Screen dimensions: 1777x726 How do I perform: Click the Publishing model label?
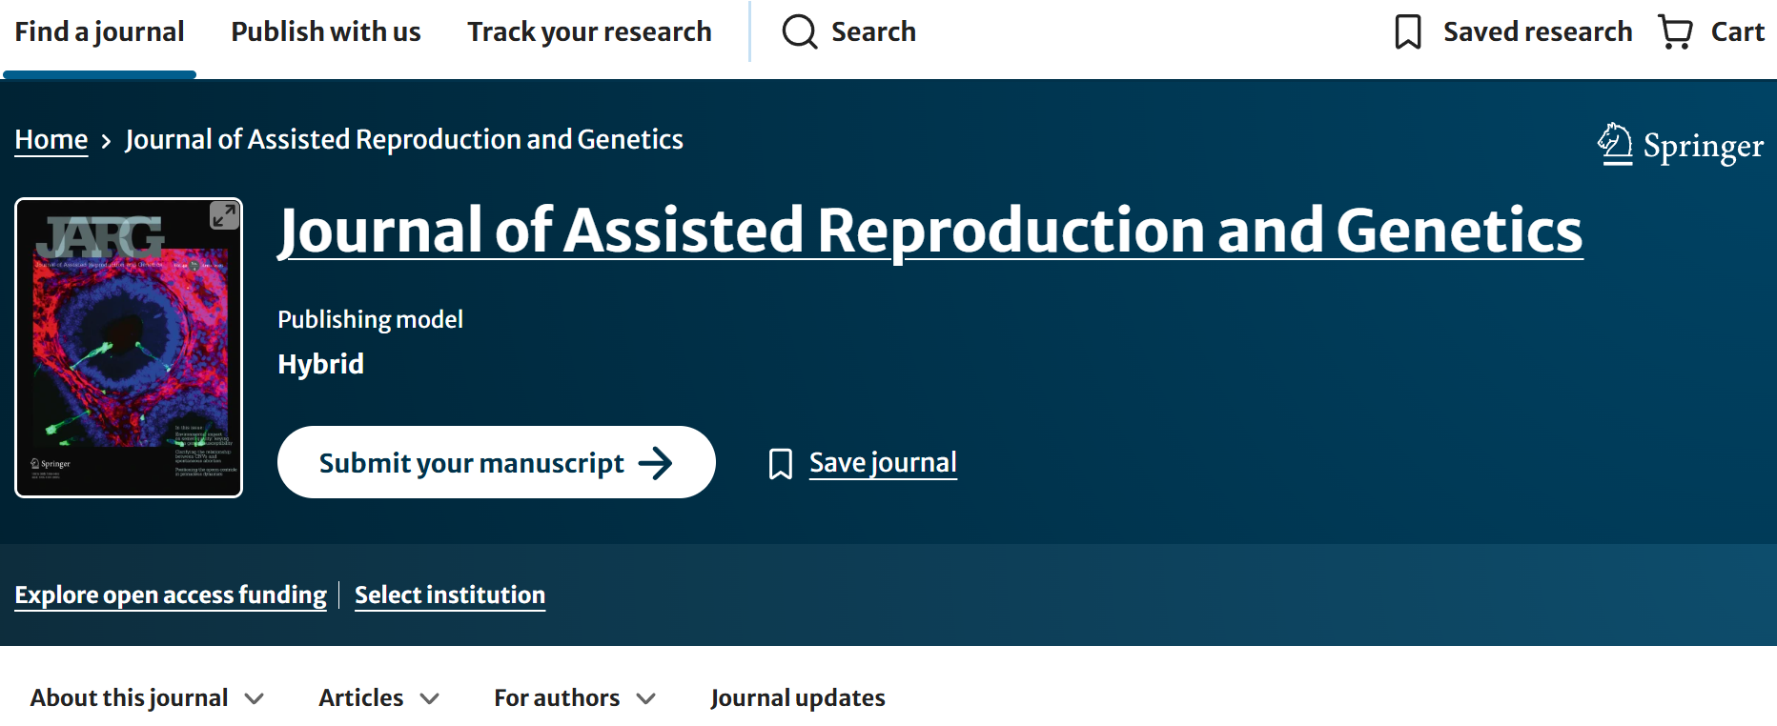pyautogui.click(x=370, y=319)
